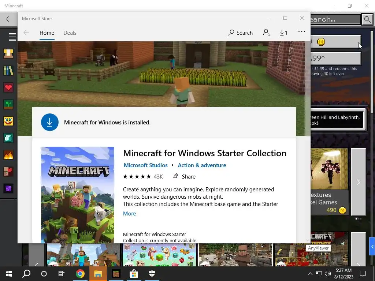Open Cortana from the taskbar

pos(44,274)
